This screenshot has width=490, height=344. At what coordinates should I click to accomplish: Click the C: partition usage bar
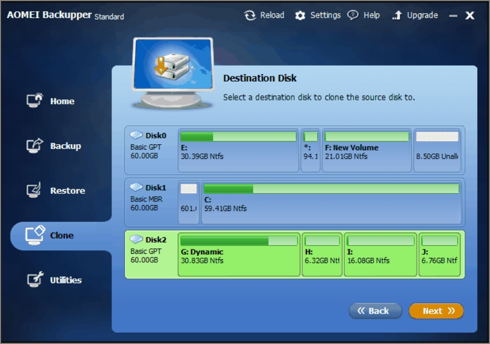pos(331,189)
